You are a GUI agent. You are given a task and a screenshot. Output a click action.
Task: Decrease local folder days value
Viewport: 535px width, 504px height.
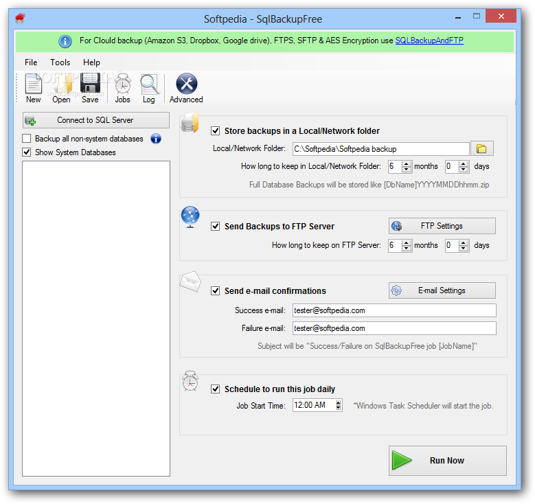[x=463, y=169]
